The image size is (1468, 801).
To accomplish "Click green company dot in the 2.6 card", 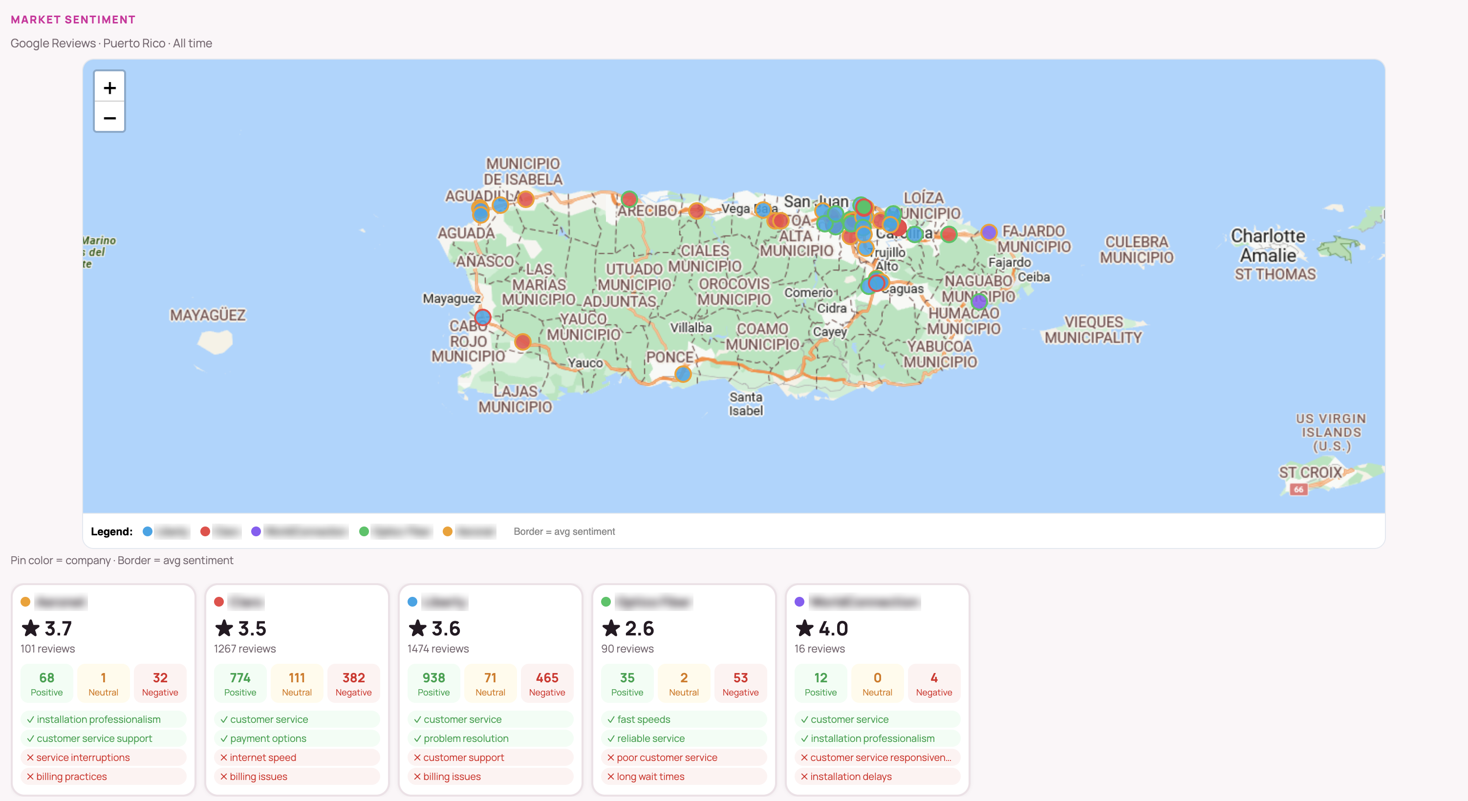I will (x=606, y=602).
